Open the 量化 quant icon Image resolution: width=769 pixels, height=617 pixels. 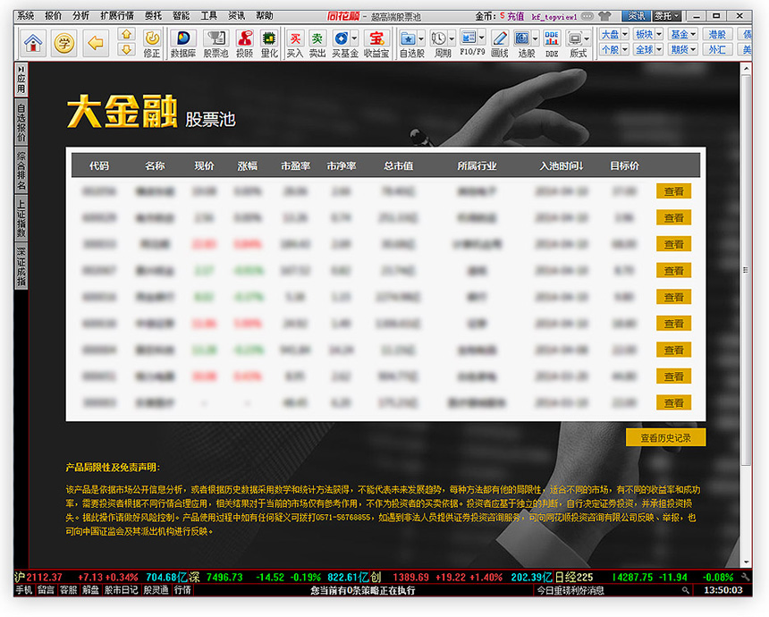pos(269,44)
